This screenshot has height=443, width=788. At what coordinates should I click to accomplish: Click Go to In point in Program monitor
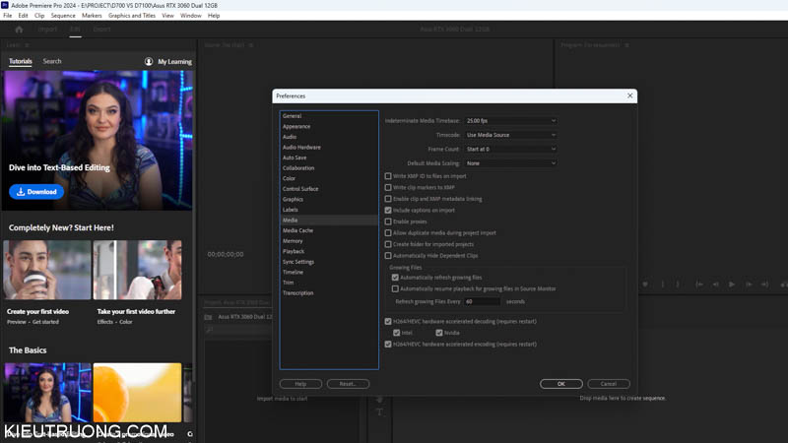pos(699,285)
